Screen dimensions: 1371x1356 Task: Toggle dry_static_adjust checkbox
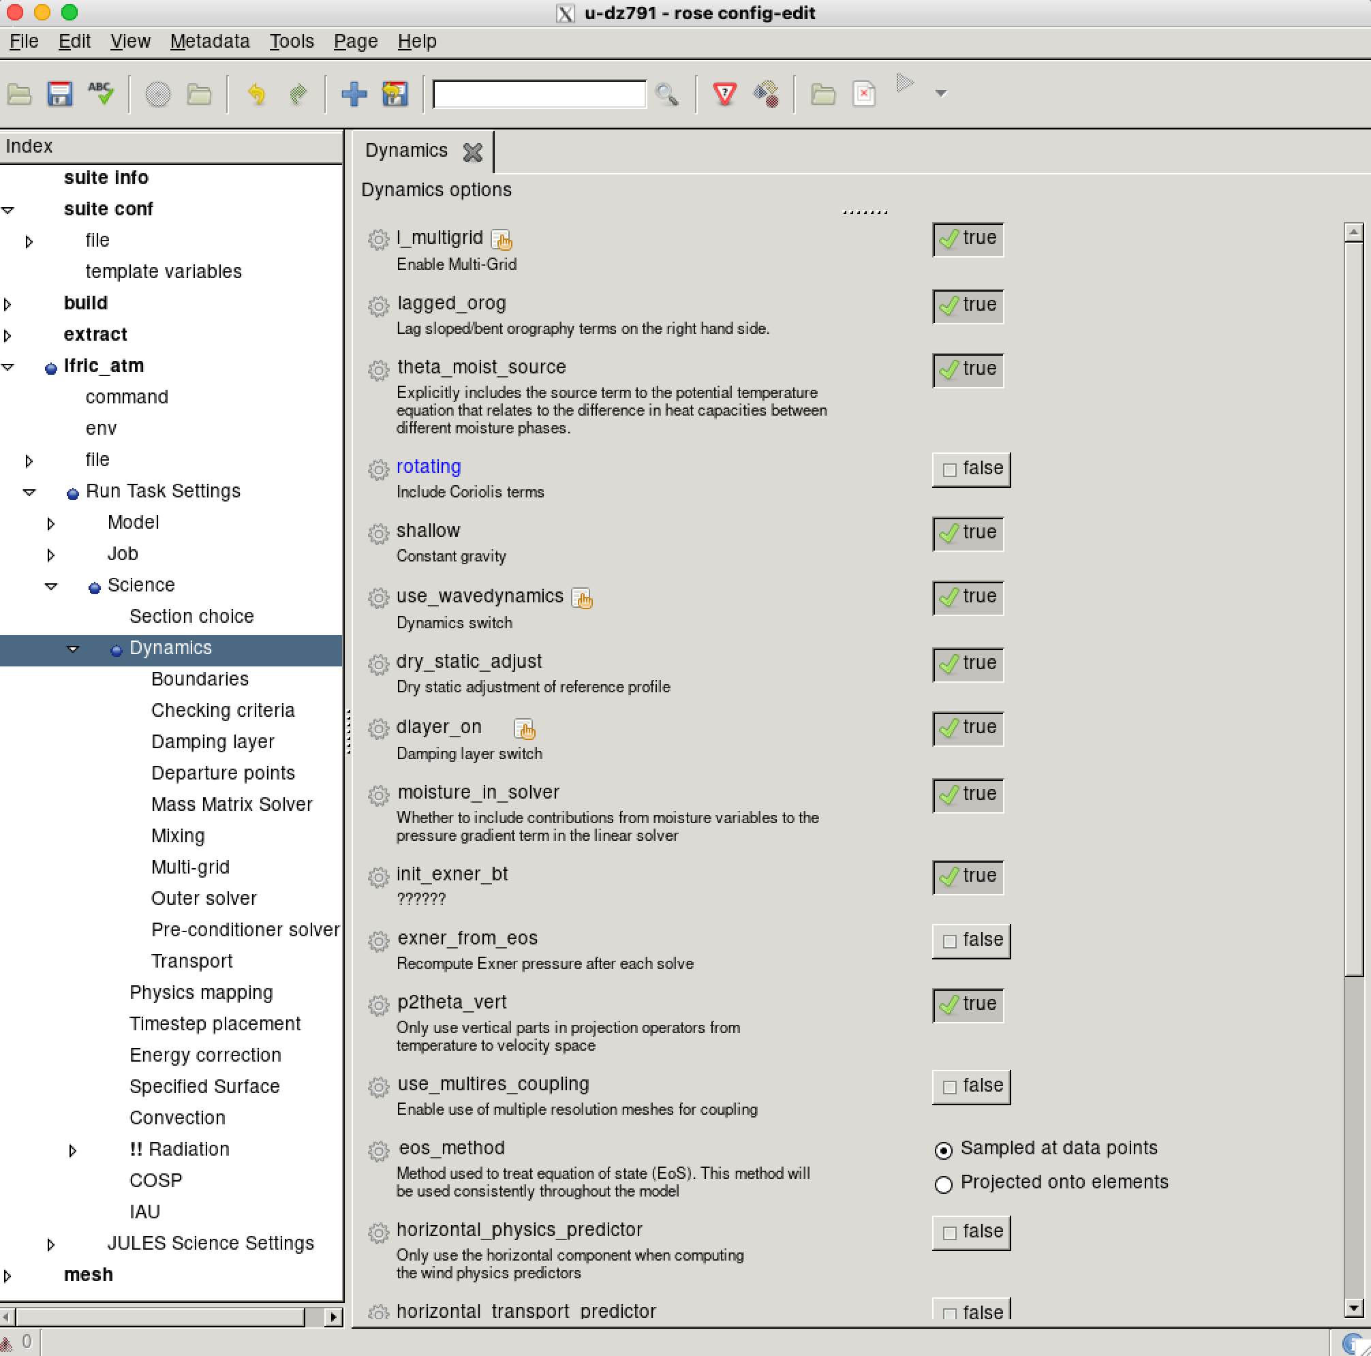pos(968,664)
